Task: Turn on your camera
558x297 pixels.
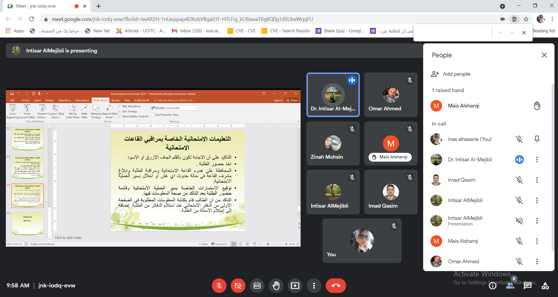Action: point(238,286)
